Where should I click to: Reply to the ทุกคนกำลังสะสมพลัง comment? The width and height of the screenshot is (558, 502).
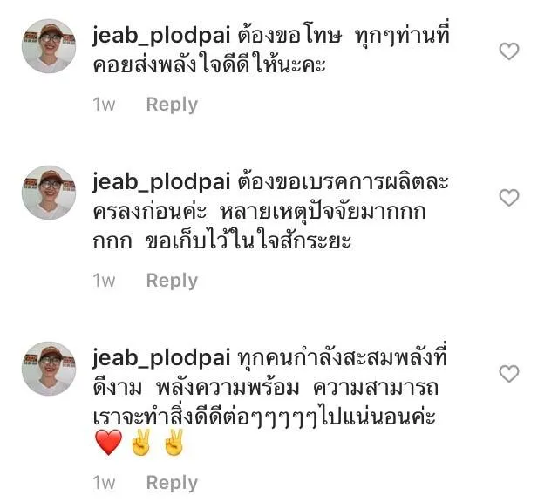pyautogui.click(x=172, y=483)
